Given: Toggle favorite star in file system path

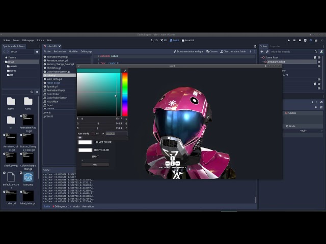Looking at the screenshot, I should (x=37, y=52).
